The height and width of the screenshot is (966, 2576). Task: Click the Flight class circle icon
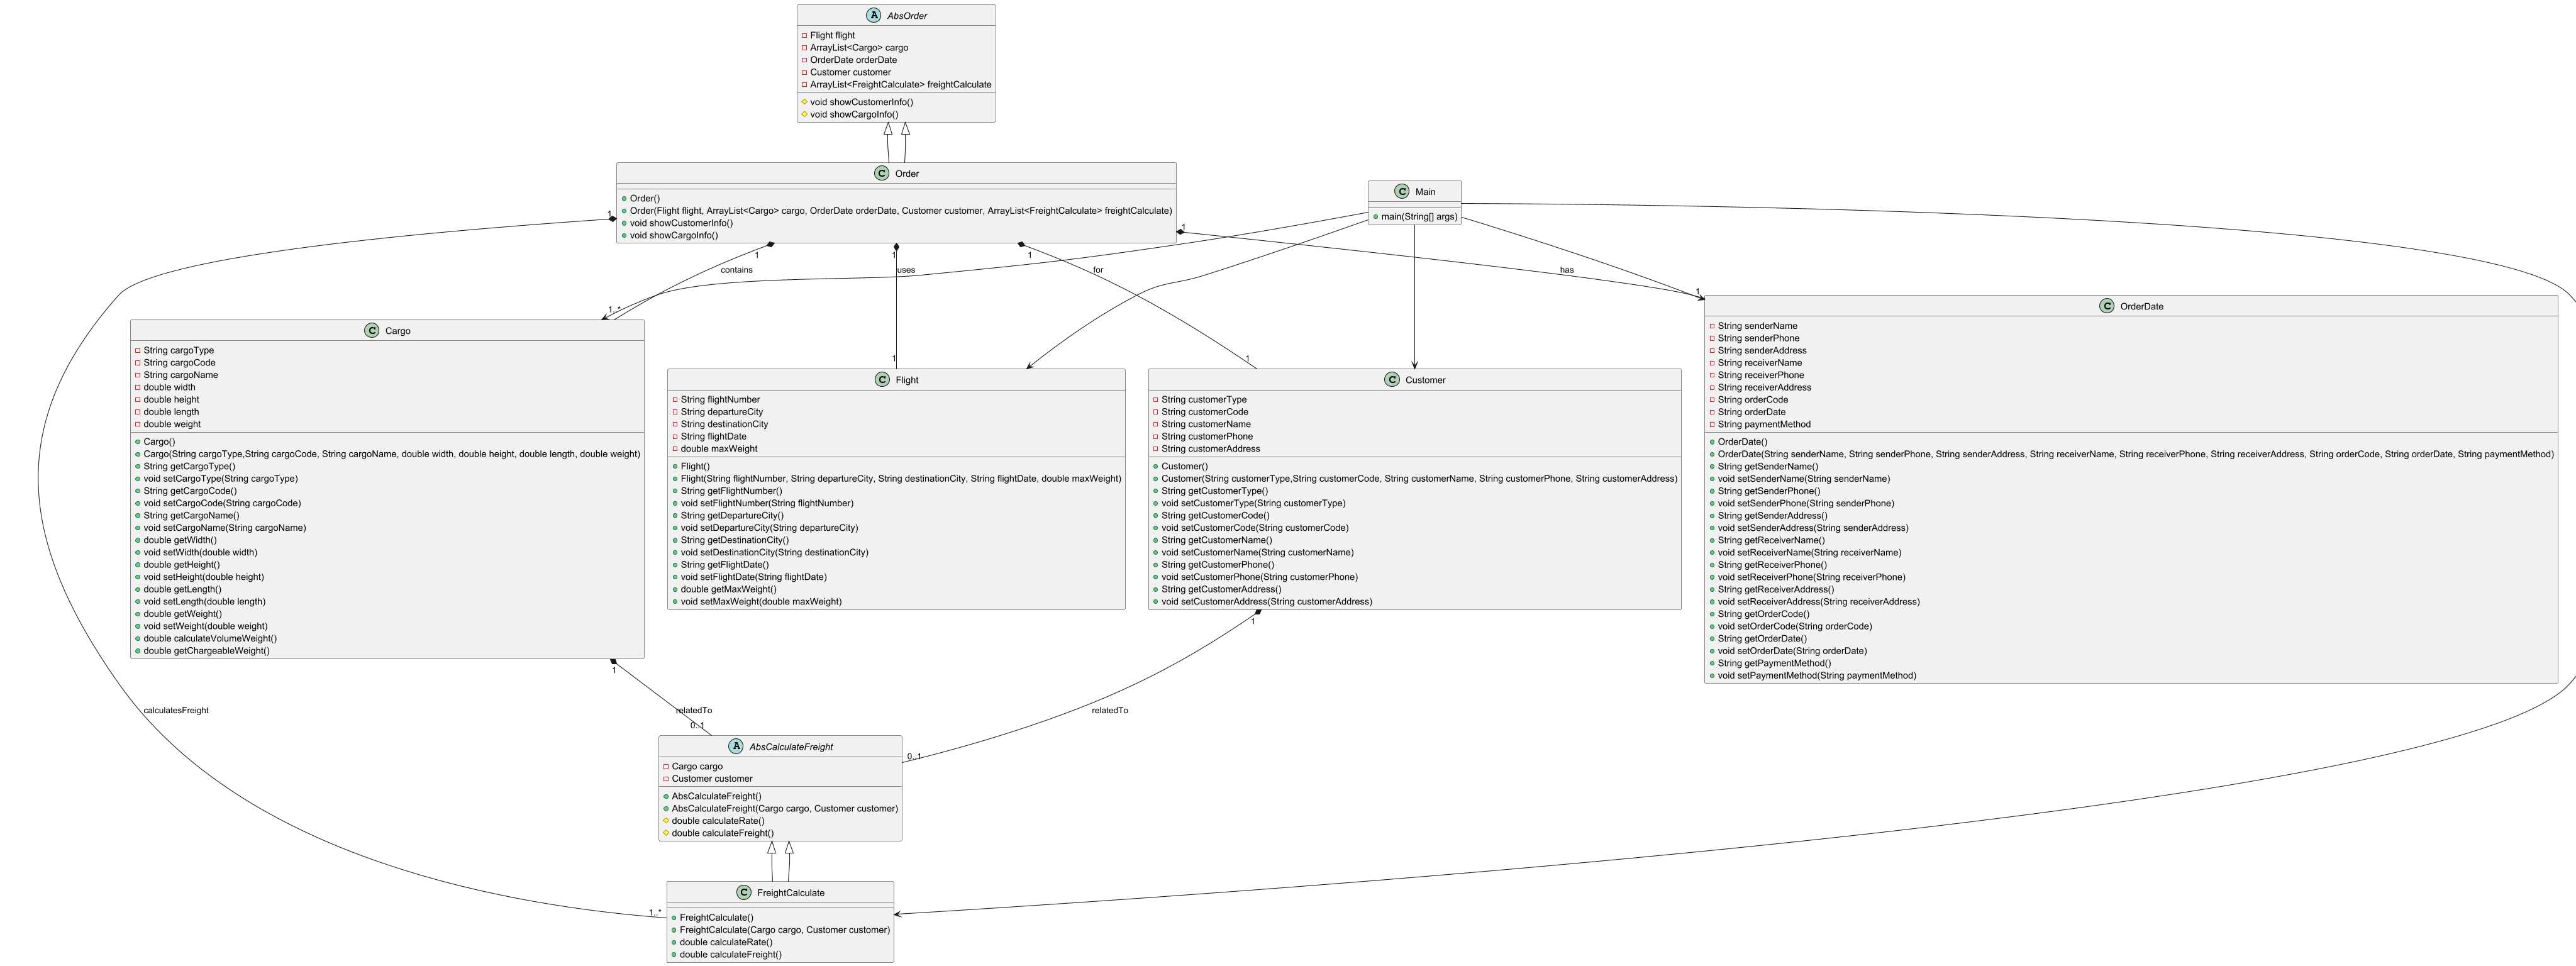(x=882, y=379)
